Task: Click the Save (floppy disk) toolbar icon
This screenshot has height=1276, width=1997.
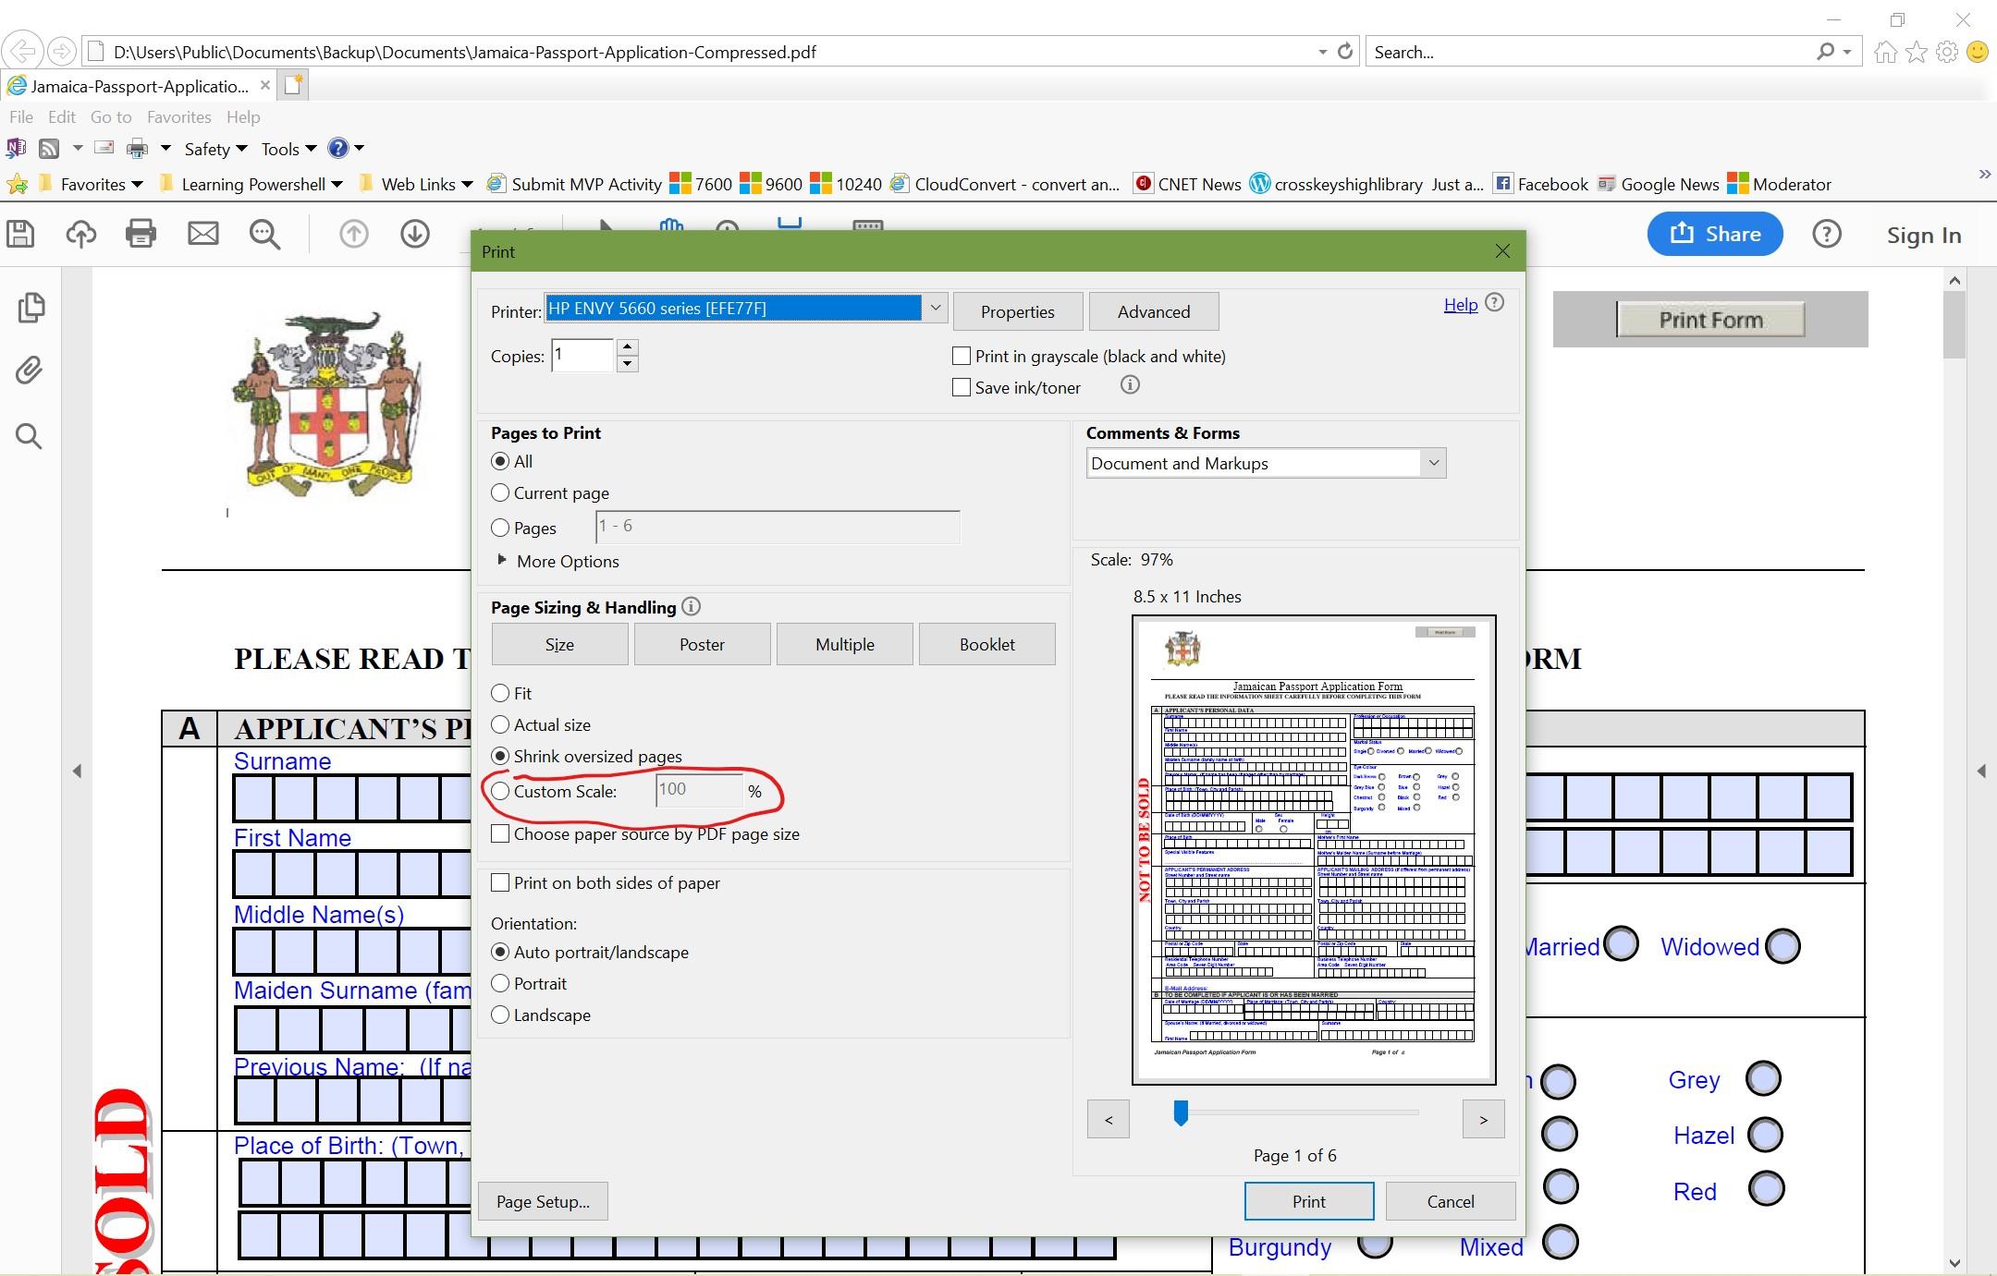Action: pos(20,234)
